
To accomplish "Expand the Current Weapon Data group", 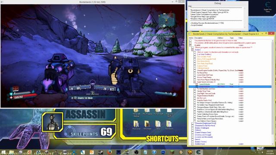I will coord(193,133).
